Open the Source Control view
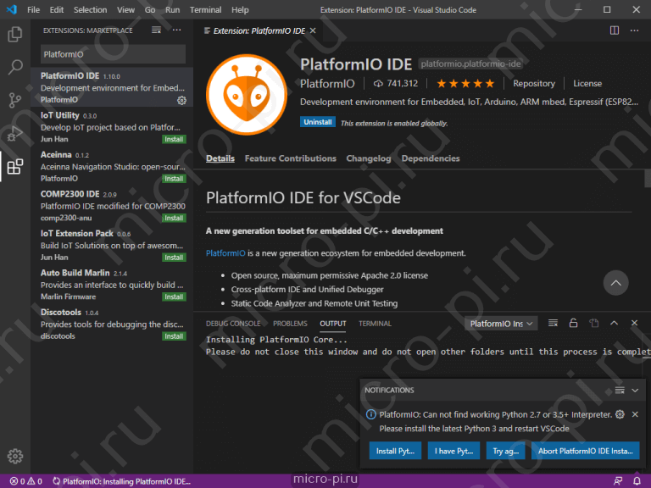 pyautogui.click(x=15, y=100)
